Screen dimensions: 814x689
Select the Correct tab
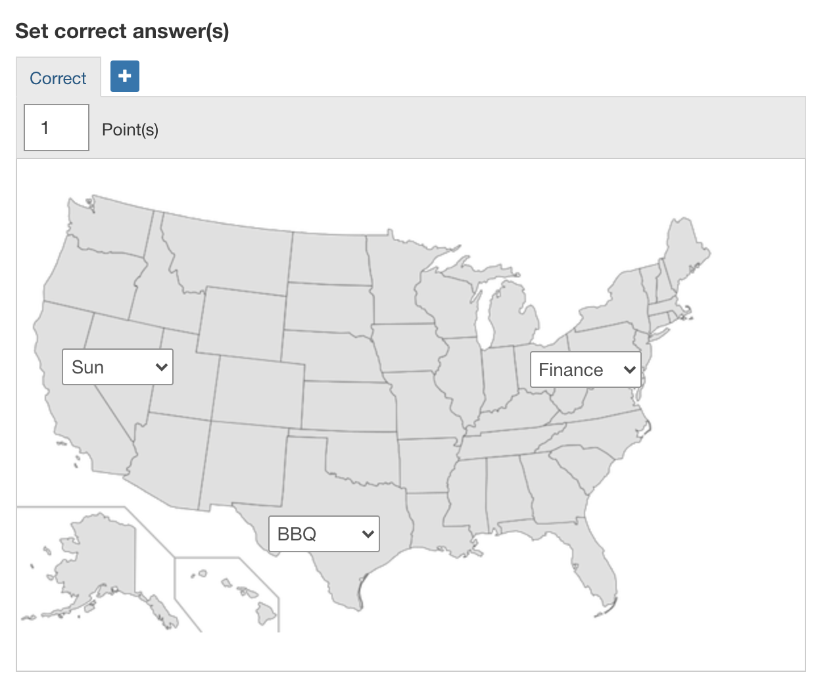pyautogui.click(x=58, y=78)
